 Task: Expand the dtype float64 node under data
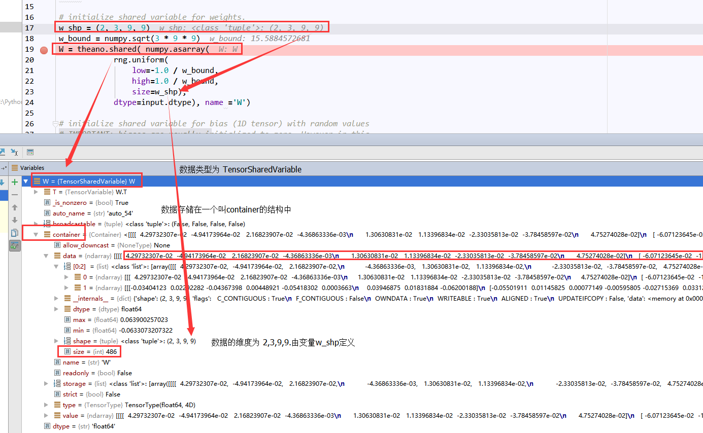56,309
